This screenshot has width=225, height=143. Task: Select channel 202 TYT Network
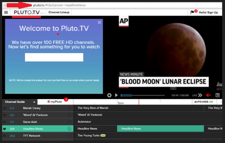pos(38,136)
